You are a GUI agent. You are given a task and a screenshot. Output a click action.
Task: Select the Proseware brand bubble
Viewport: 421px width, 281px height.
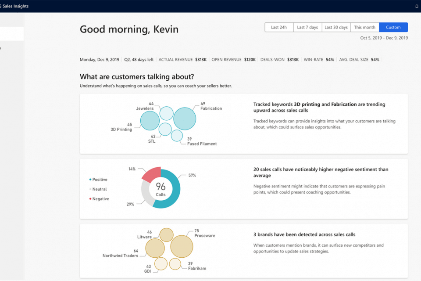point(182,246)
